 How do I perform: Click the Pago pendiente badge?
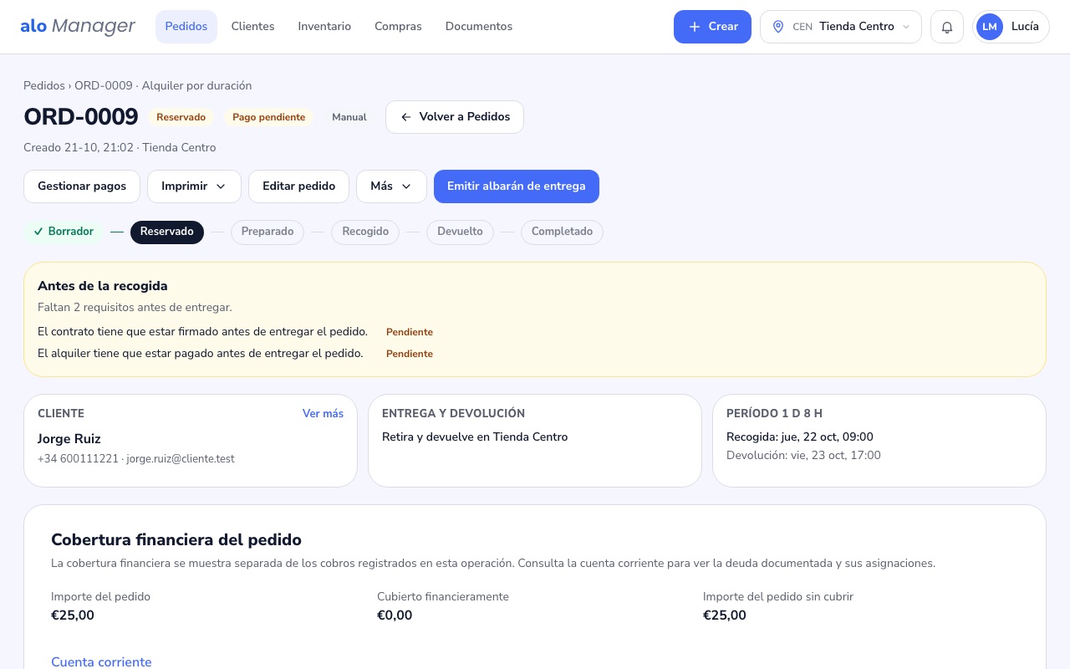269,117
